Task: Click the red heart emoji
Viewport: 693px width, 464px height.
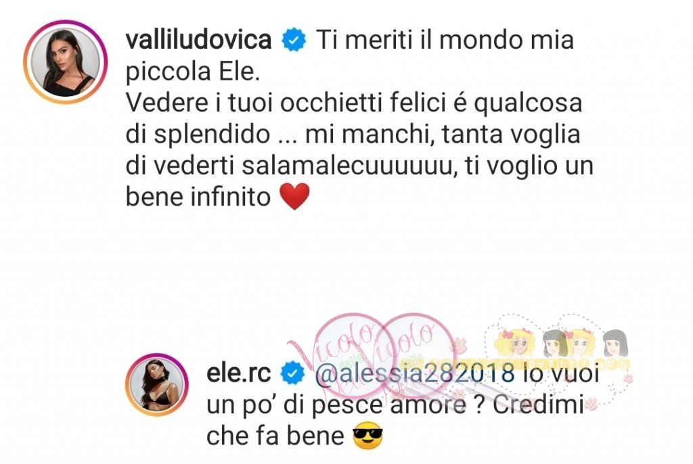Action: (x=295, y=197)
